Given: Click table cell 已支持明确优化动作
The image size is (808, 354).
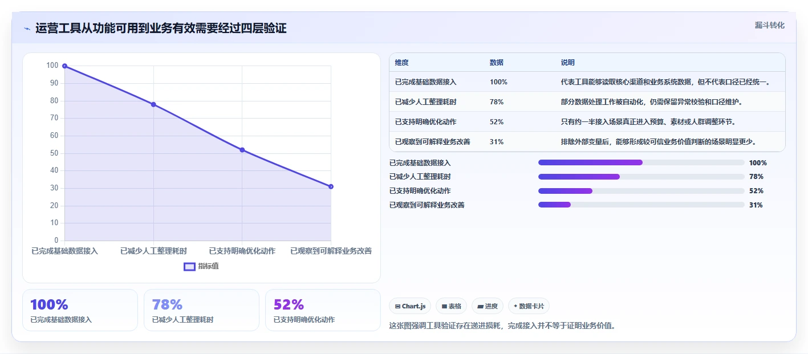Looking at the screenshot, I should pyautogui.click(x=425, y=122).
